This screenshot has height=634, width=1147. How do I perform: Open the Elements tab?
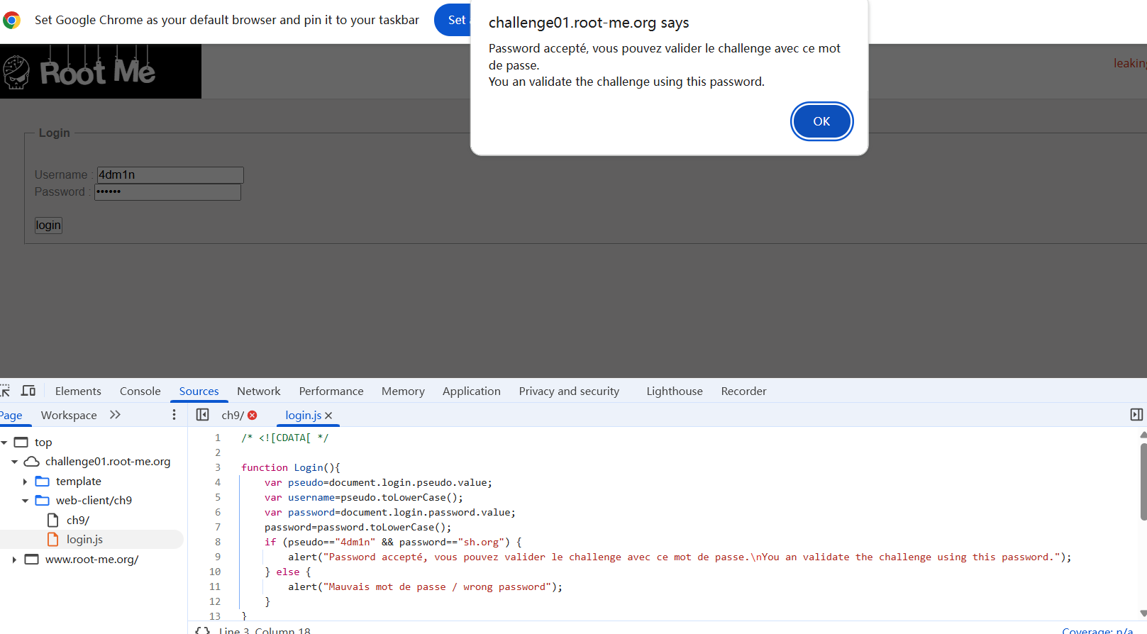pos(78,391)
